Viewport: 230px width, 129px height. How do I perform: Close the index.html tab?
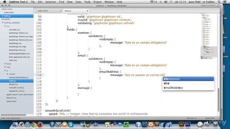[x=61, y=11]
